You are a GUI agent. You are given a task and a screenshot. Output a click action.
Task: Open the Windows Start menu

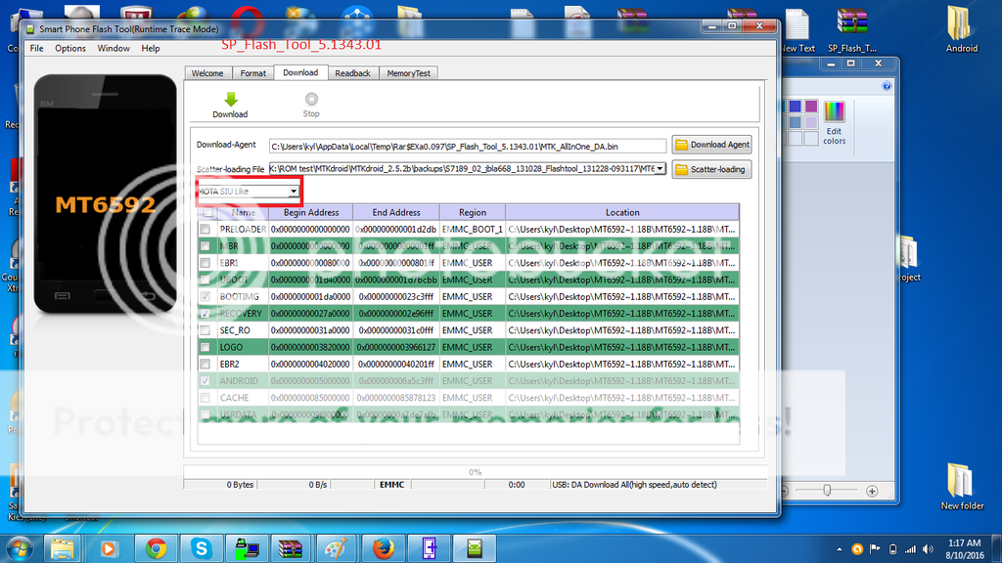[20, 549]
